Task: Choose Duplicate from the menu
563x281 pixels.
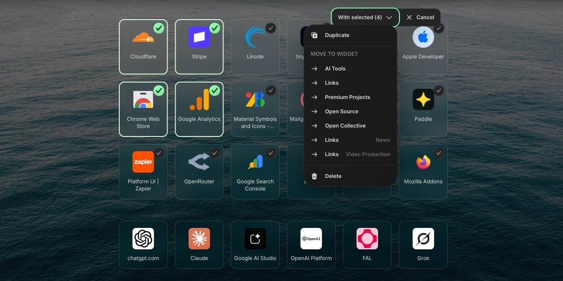Action: pyautogui.click(x=350, y=35)
